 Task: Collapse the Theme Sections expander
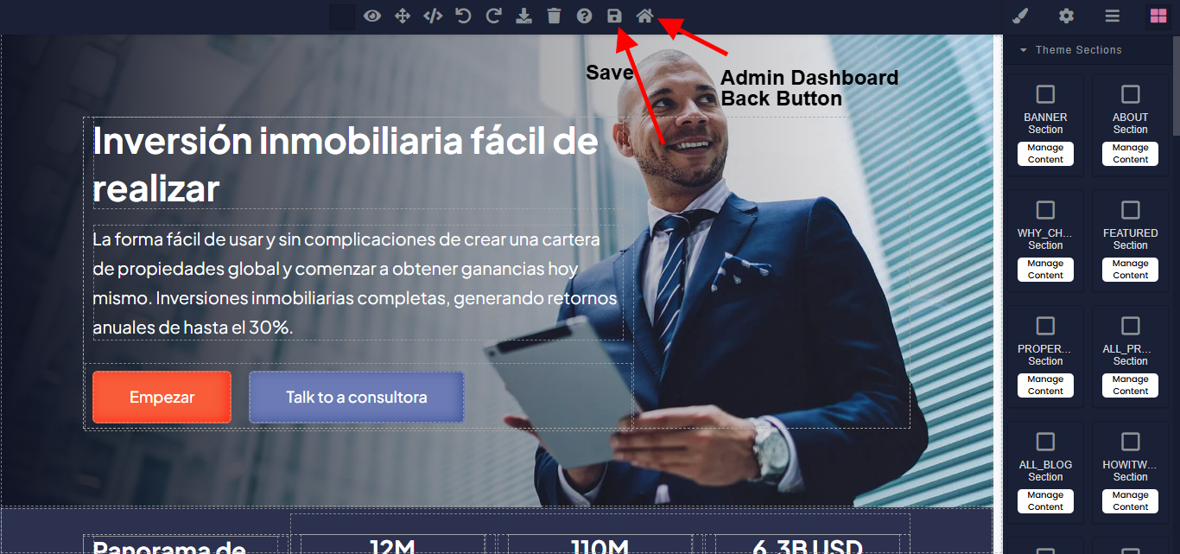point(1024,50)
